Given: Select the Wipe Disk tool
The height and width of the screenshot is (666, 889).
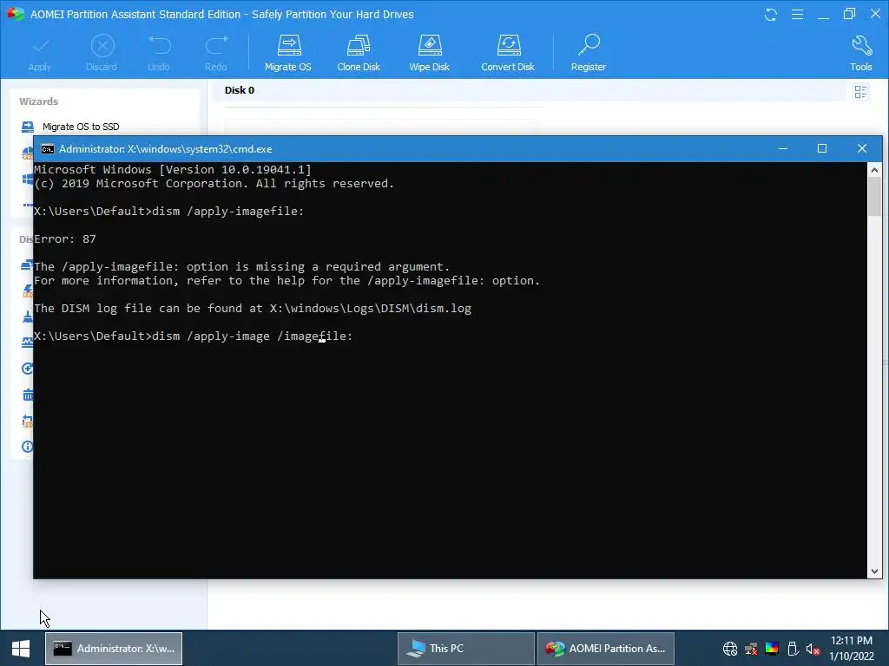Looking at the screenshot, I should tap(429, 54).
